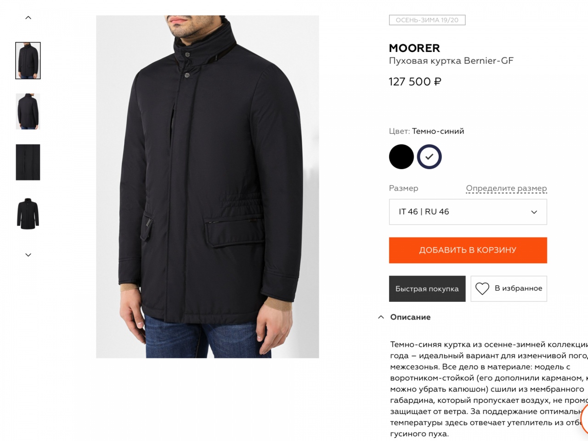
Task: Click the size dropdown arrow
Action: 534,212
